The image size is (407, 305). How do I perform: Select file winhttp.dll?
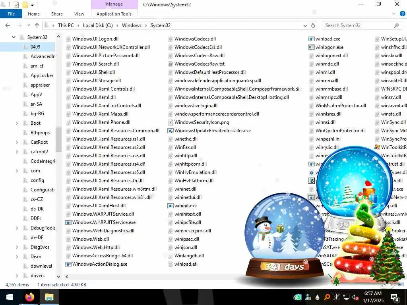pyautogui.click(x=186, y=156)
